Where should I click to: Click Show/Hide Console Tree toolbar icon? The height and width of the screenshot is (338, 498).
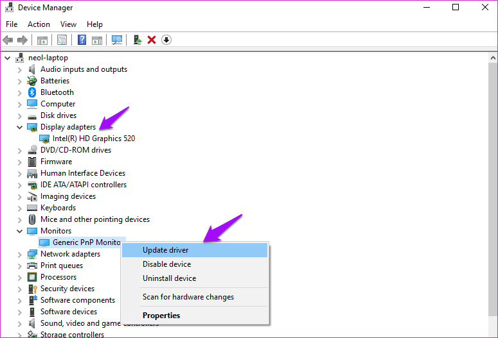click(42, 40)
